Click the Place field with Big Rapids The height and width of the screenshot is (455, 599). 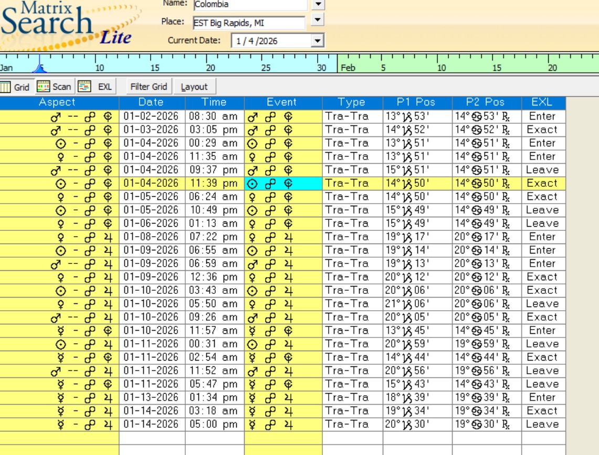248,23
